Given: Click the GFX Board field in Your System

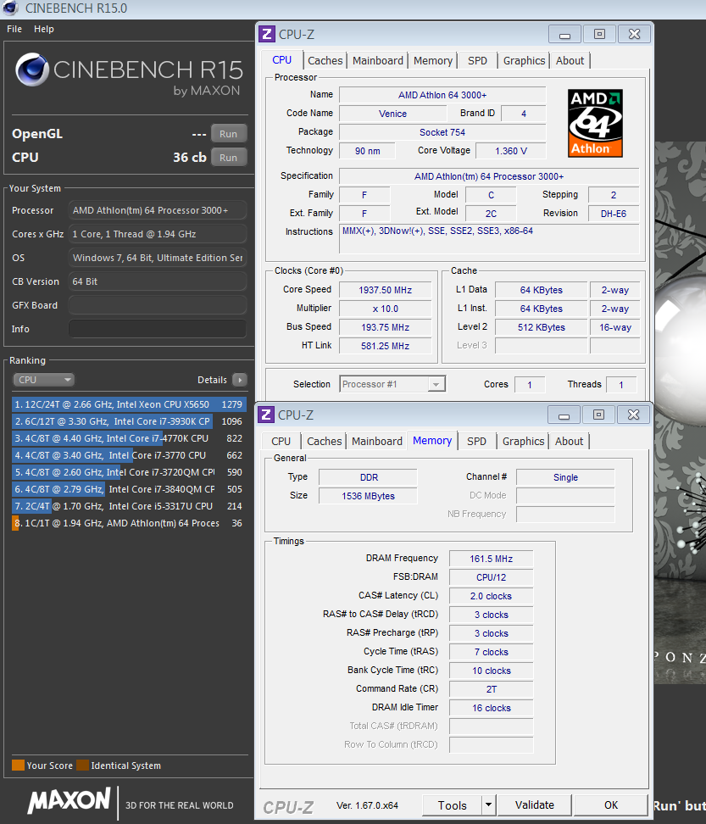Looking at the screenshot, I should click(158, 305).
